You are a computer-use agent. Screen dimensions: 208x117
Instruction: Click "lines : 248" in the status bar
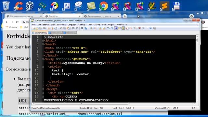point(98,108)
